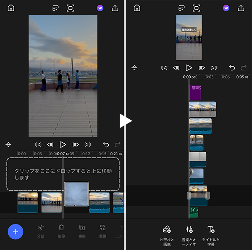Undo last action in left panel

pos(106,144)
